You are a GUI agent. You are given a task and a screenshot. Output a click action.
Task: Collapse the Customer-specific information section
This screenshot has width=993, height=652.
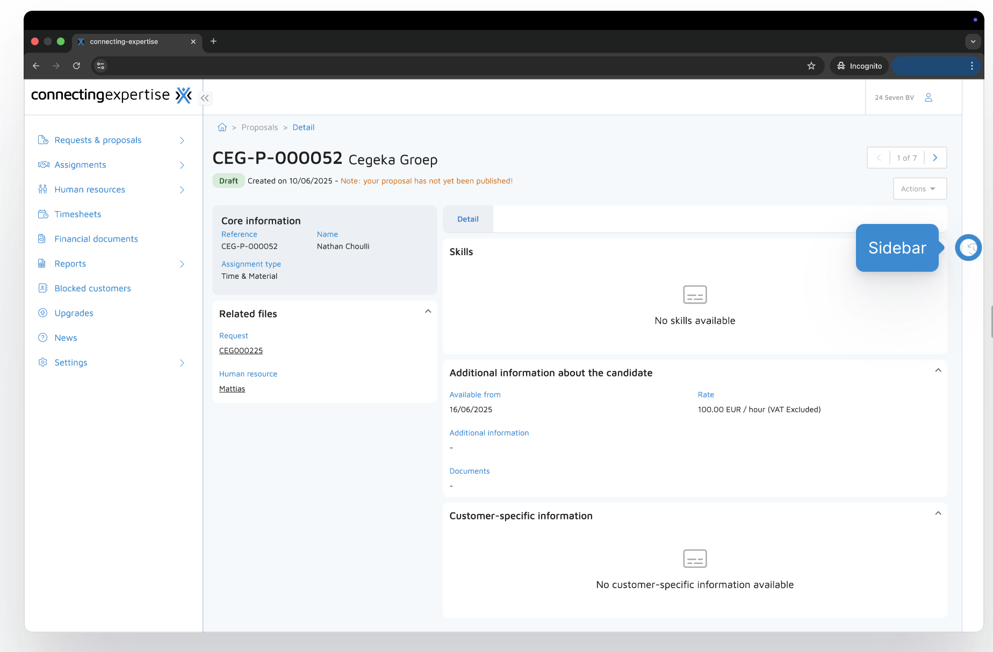(x=938, y=513)
